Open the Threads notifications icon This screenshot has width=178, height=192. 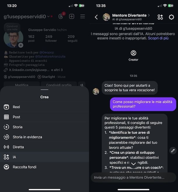coord(61,16)
